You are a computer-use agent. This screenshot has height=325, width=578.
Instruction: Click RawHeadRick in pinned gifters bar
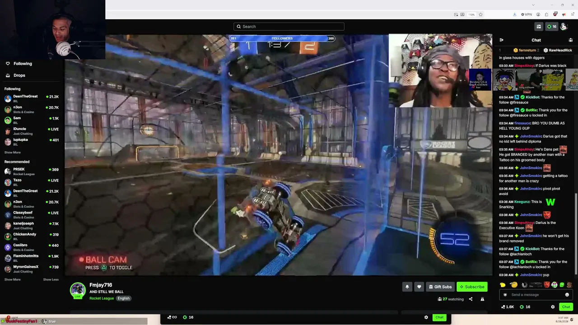[x=560, y=51]
